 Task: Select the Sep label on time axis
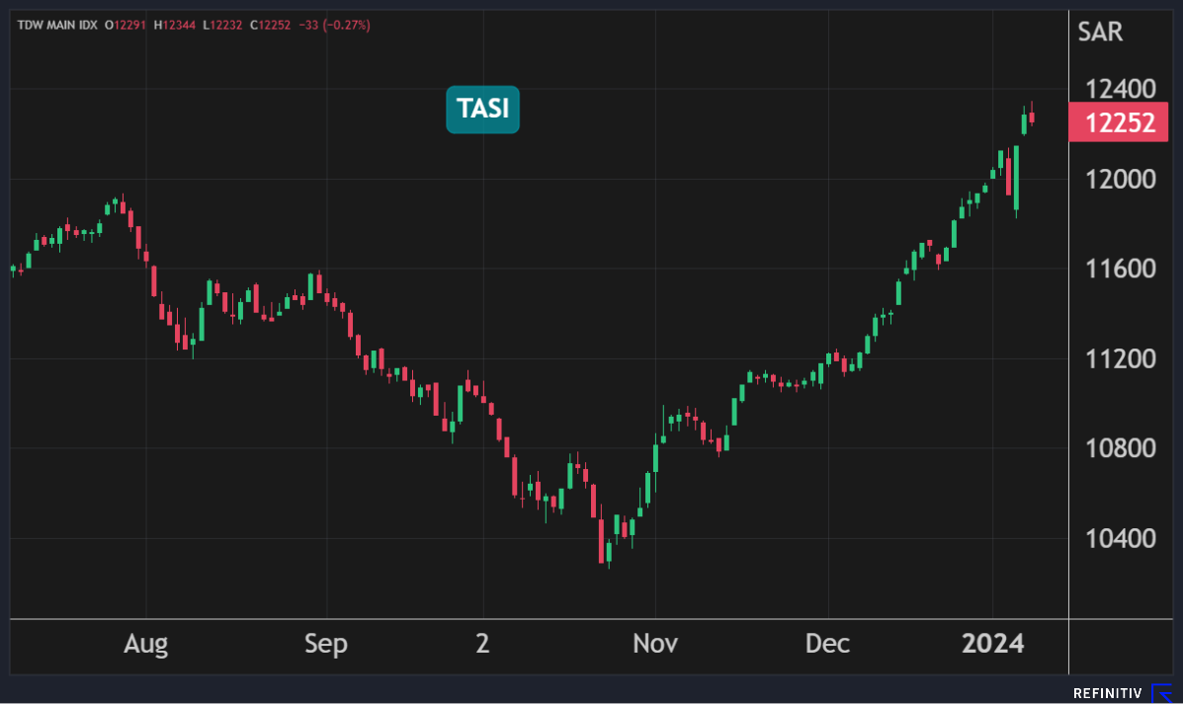coord(326,645)
